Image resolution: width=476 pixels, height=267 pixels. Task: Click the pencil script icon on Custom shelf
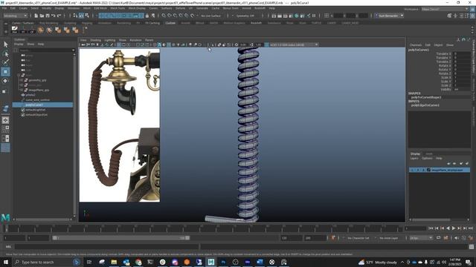14,30
